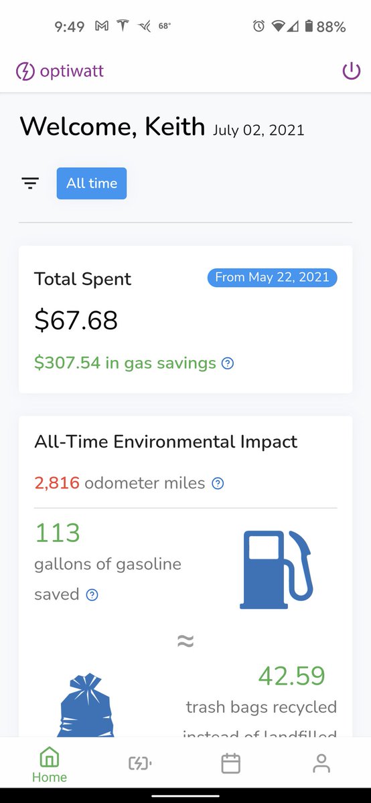Select the $67.68 total spent amount

[76, 321]
